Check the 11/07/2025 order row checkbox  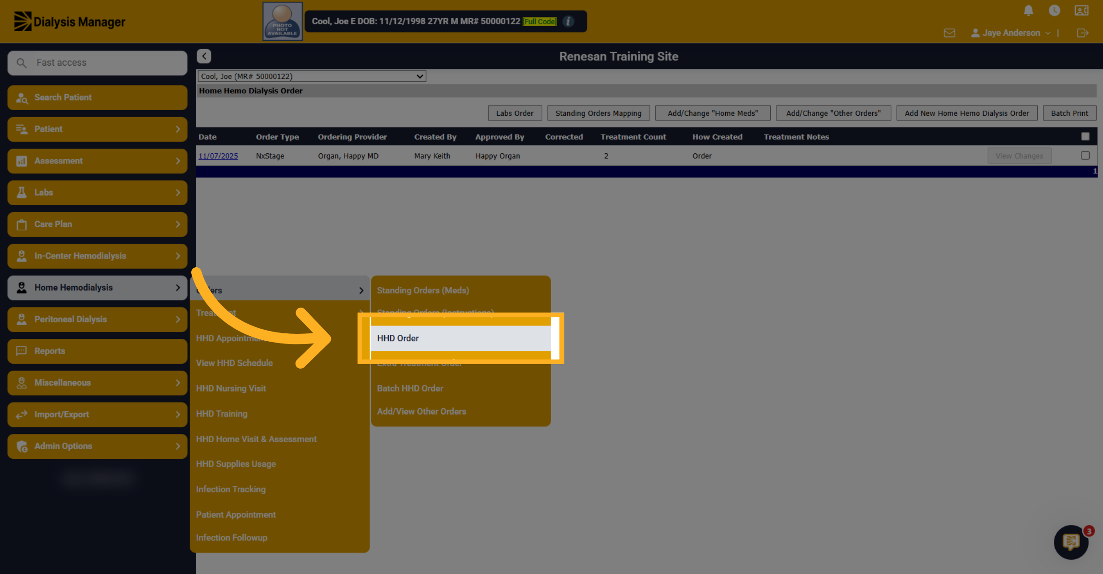coord(1085,155)
